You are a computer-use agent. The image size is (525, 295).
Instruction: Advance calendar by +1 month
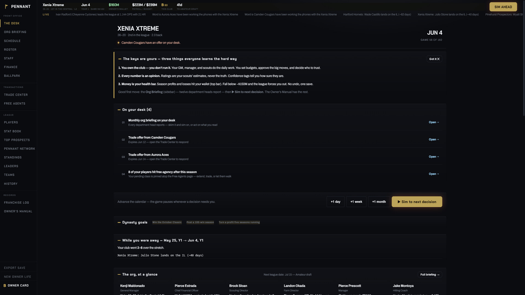coord(379,202)
